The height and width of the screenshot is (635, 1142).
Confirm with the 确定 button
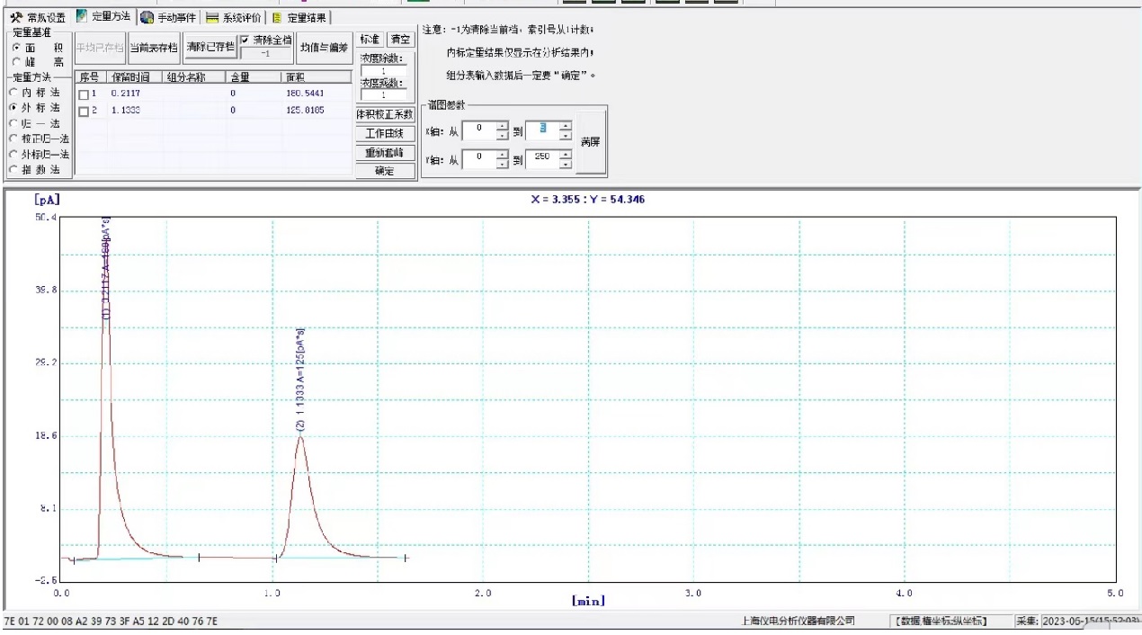[x=386, y=170]
